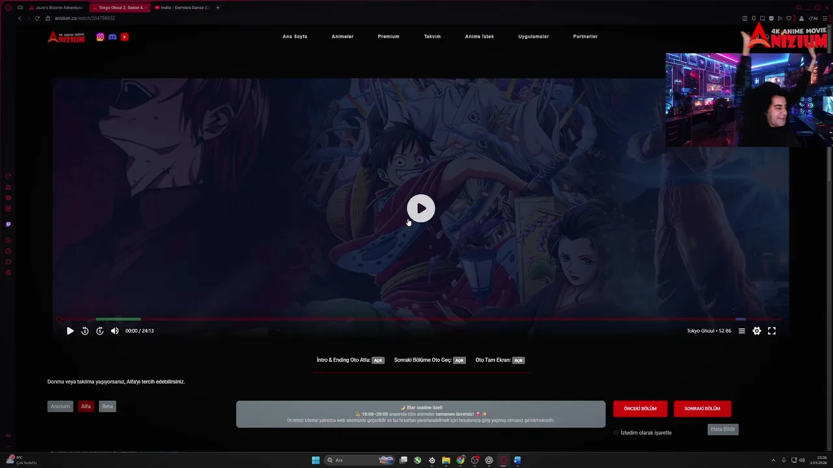Open the episode list icon beside Tokyo Ghoul S2 B6
This screenshot has height=468, width=833.
tap(741, 331)
